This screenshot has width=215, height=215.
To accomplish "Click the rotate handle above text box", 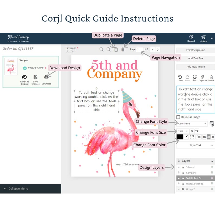I will click(96, 89).
